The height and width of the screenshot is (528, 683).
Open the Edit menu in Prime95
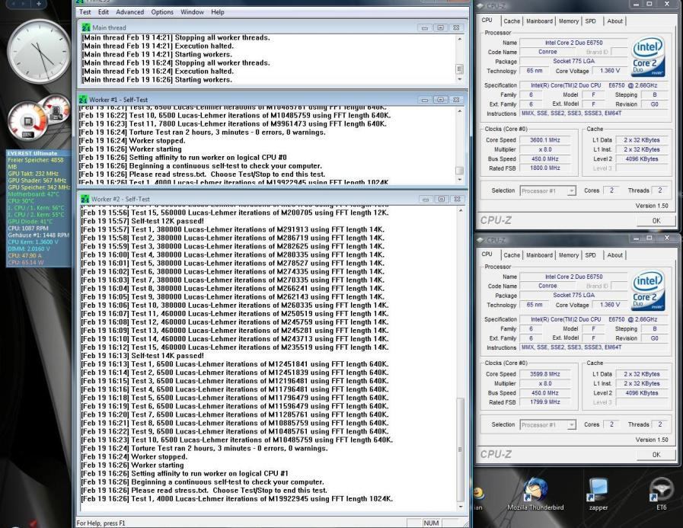(x=104, y=12)
